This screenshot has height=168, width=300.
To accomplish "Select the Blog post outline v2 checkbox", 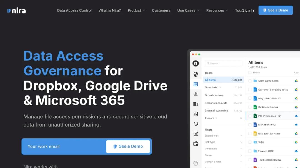I will [x=250, y=98].
